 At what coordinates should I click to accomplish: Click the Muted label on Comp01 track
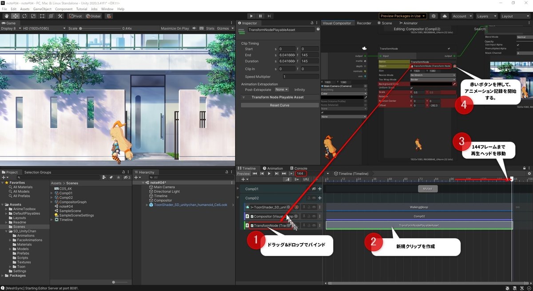tap(428, 189)
